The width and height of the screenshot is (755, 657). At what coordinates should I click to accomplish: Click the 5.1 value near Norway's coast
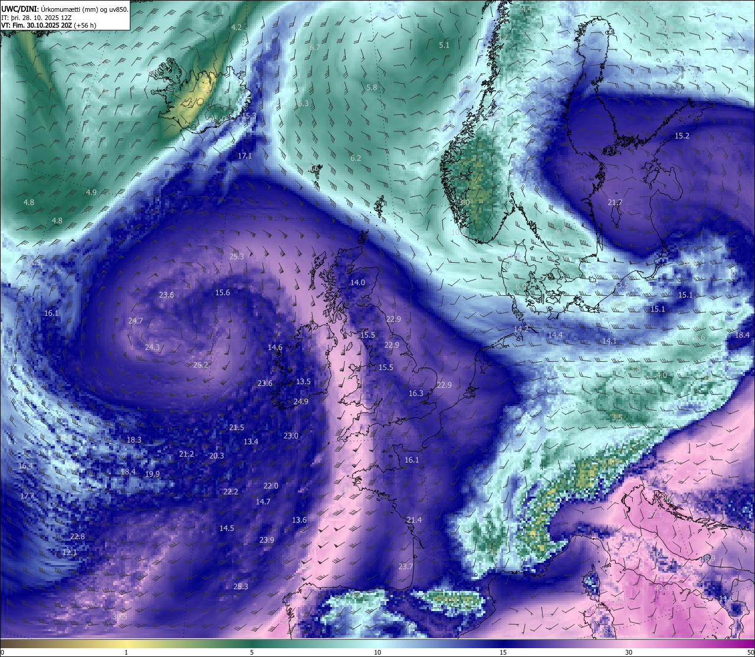444,45
